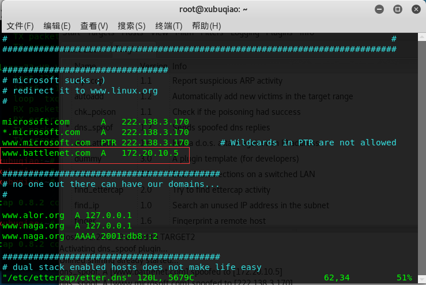This screenshot has width=426, height=285.
Task: Click the terminal title root@xubuqiao: ~
Action: [x=213, y=9]
